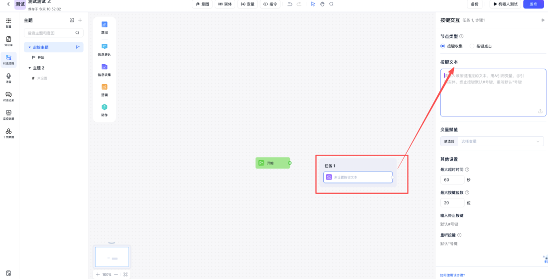Image resolution: width=548 pixels, height=279 pixels.
Task: Select the 按键收集 radio button
Action: click(x=442, y=46)
